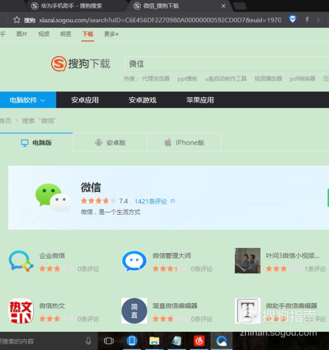The width and height of the screenshot is (329, 350).
Task: Open the 苹果应用 navigation item
Action: pyautogui.click(x=200, y=100)
